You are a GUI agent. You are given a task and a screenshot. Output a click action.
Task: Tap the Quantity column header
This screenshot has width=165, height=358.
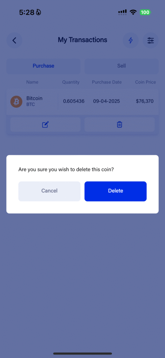point(71,82)
